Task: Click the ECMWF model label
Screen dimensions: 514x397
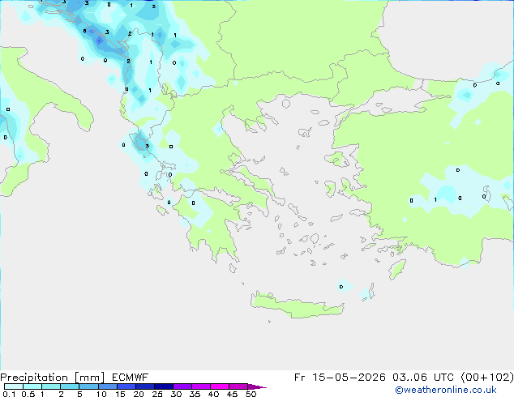Action: [x=131, y=378]
